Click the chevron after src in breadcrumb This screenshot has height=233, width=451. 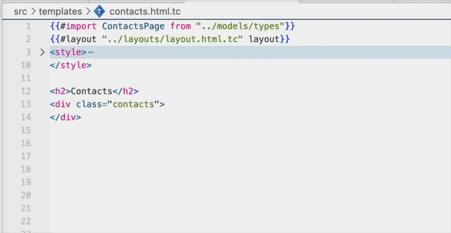point(33,11)
